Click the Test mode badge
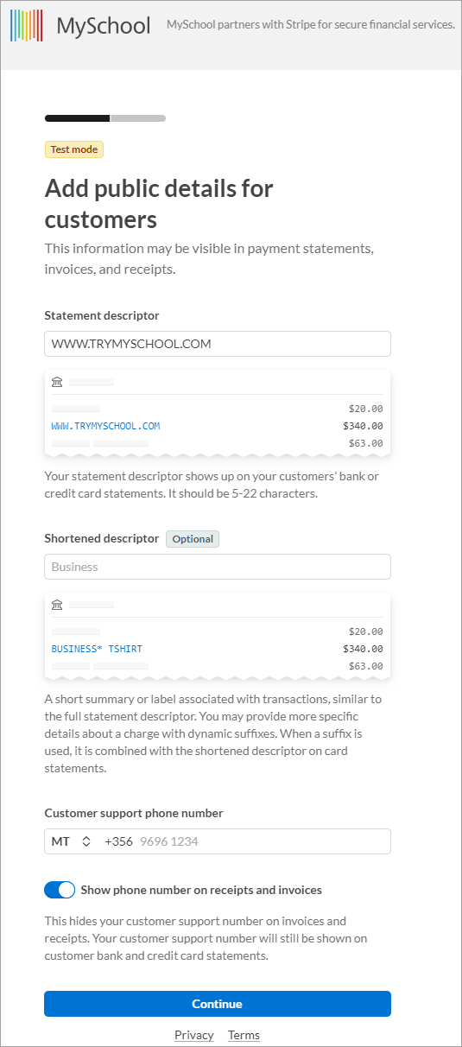Viewport: 462px width, 1047px height. [x=74, y=149]
